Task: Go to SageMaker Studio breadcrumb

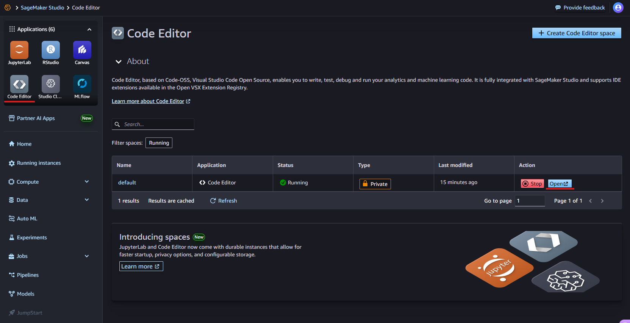Action: coord(42,8)
